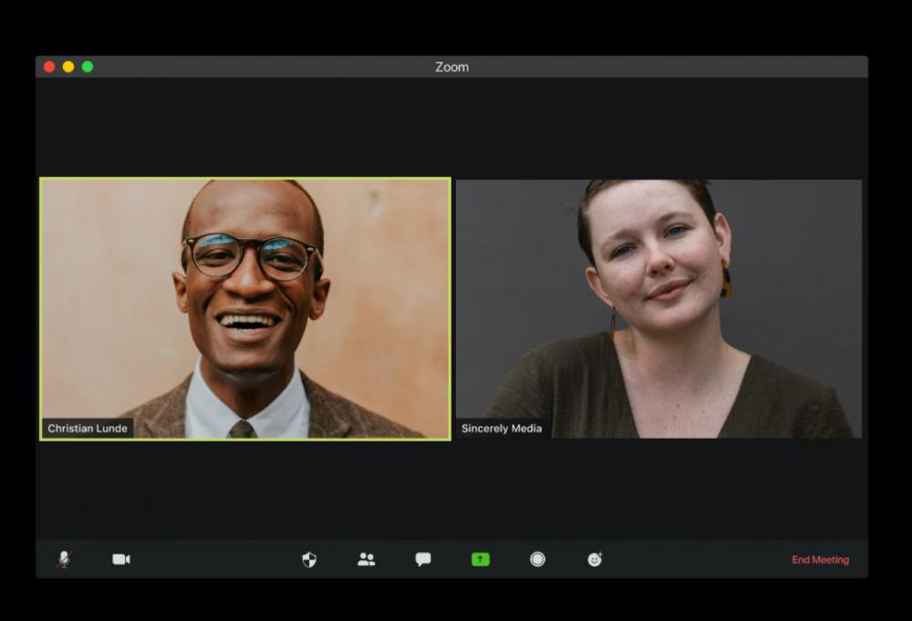This screenshot has height=621, width=912.
Task: Click the Zoom title in title bar
Action: point(452,67)
